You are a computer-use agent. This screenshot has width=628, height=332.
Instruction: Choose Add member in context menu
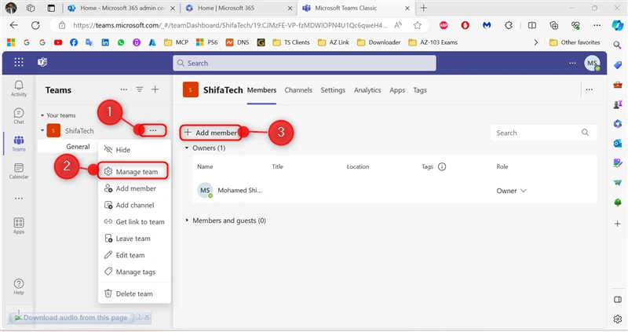point(134,188)
